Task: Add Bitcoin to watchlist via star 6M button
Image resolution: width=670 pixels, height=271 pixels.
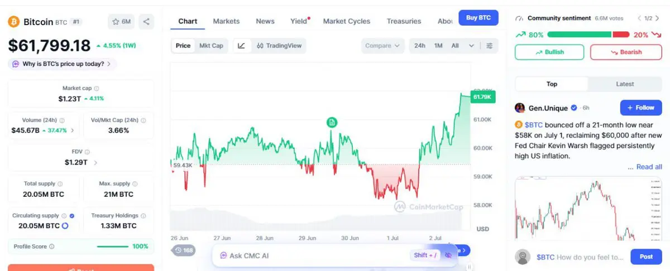Action: pos(121,22)
